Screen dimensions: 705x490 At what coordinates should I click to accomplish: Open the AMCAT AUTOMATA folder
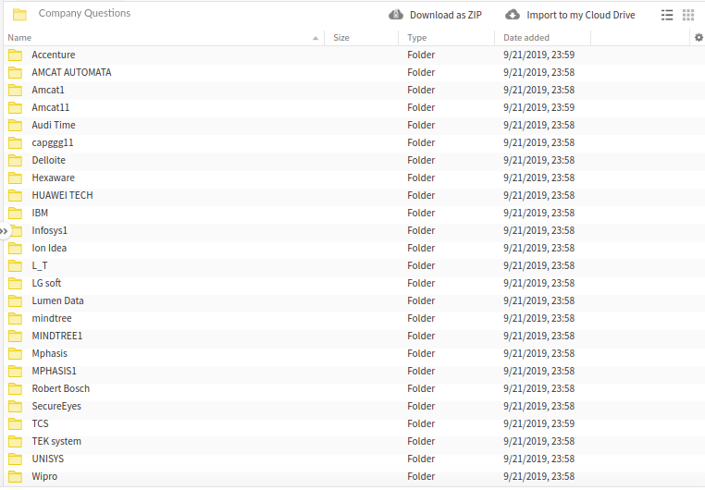[71, 72]
